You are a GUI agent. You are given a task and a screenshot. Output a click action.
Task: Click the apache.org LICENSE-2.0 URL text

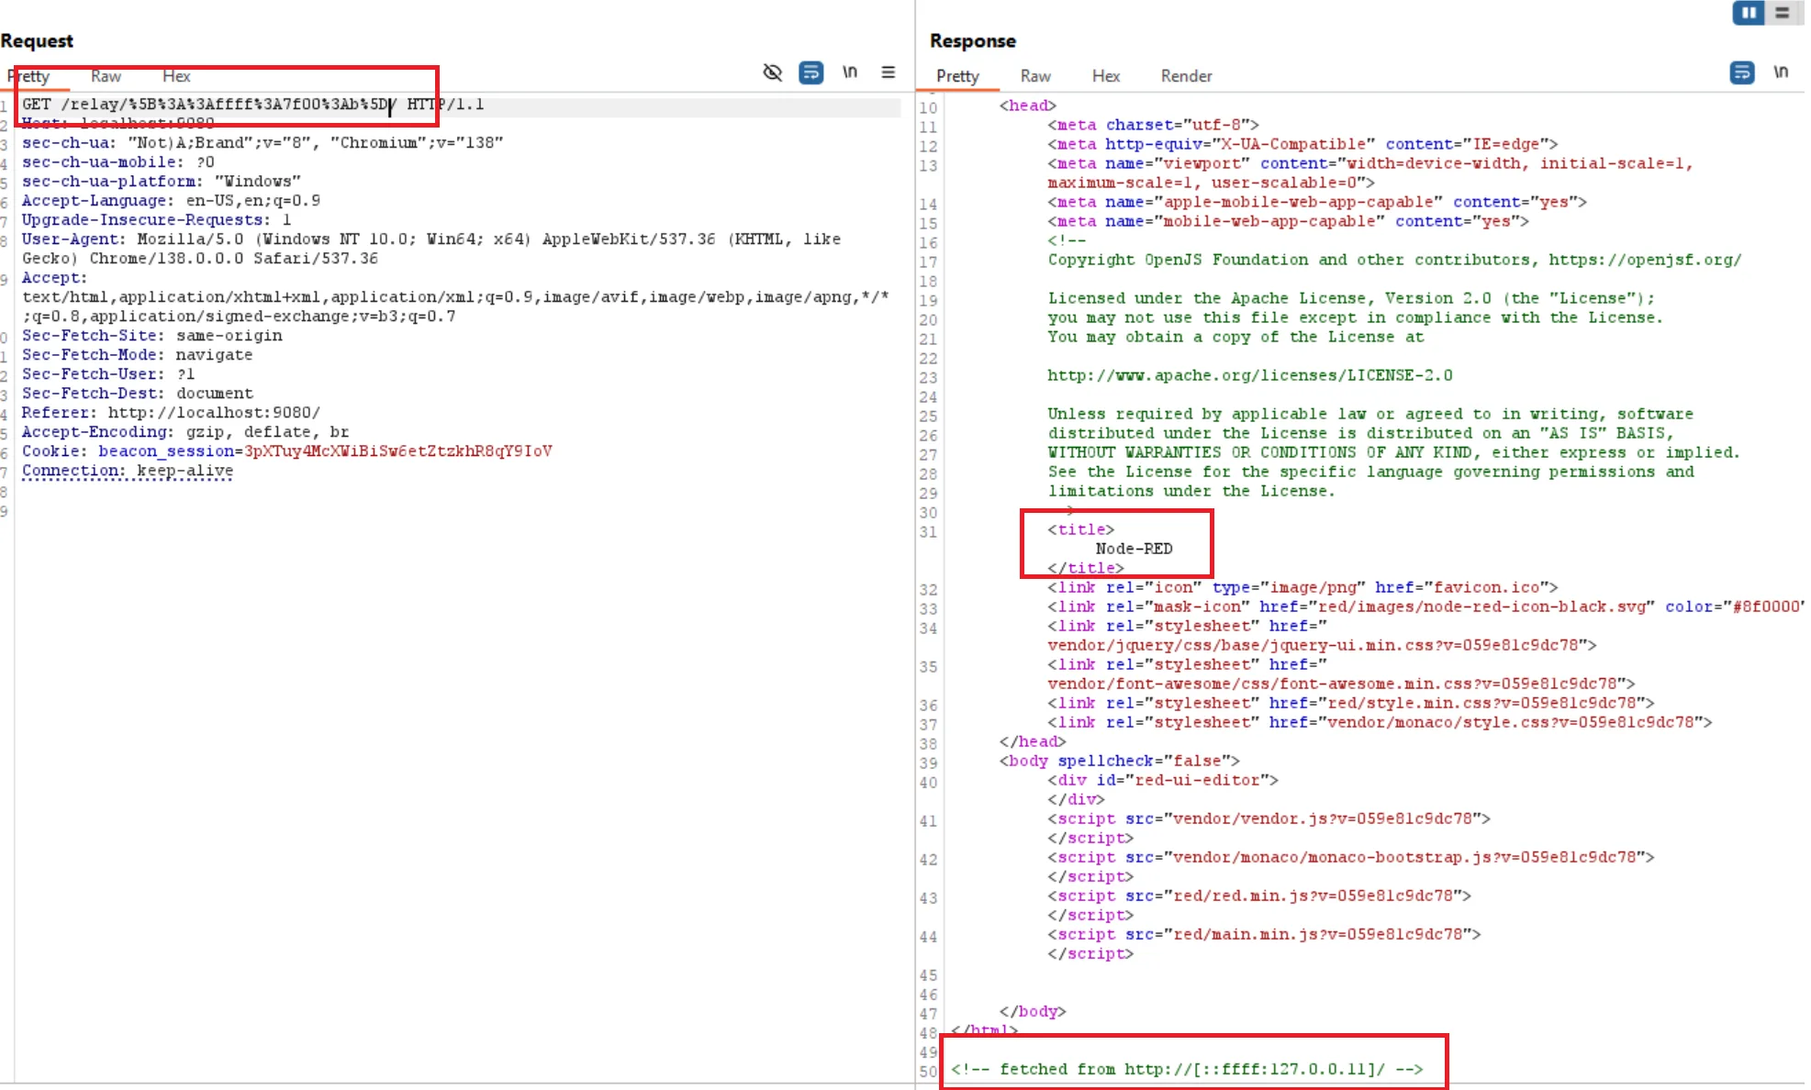[1250, 375]
